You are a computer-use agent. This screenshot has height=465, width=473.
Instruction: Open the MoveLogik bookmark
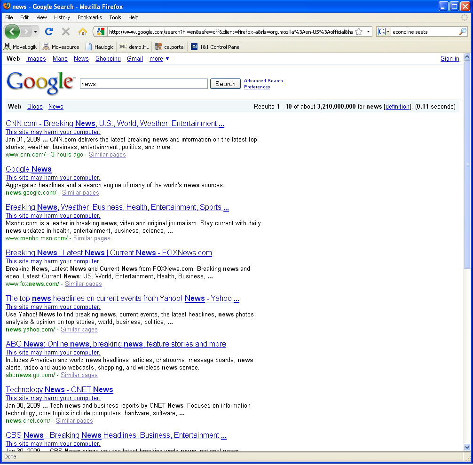20,47
